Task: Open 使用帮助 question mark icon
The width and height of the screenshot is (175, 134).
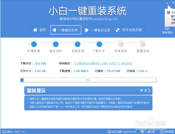Action: (167, 28)
